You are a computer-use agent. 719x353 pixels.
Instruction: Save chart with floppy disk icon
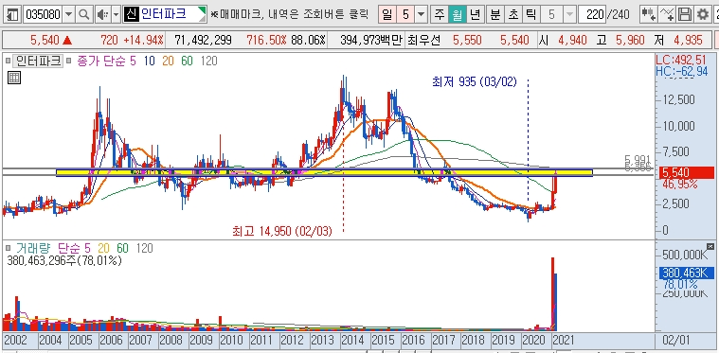684,15
